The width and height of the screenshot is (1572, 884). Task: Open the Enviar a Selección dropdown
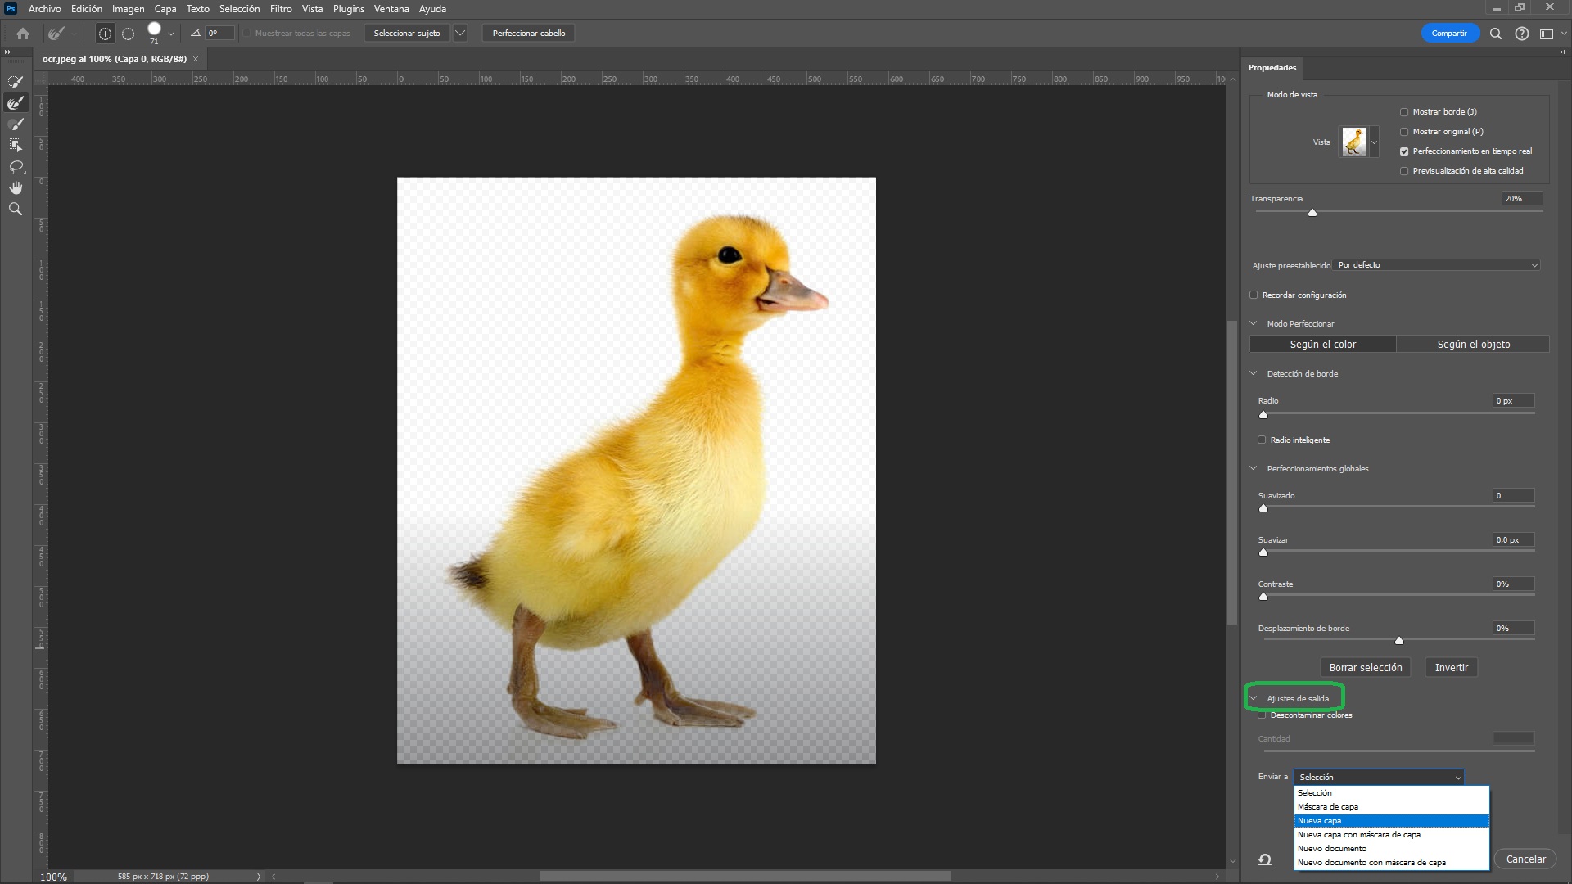click(1379, 777)
